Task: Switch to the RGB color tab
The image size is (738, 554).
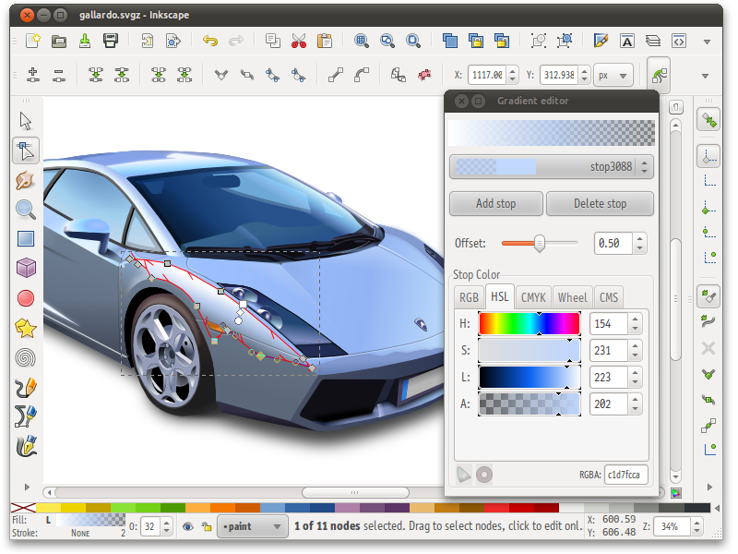Action: [469, 297]
